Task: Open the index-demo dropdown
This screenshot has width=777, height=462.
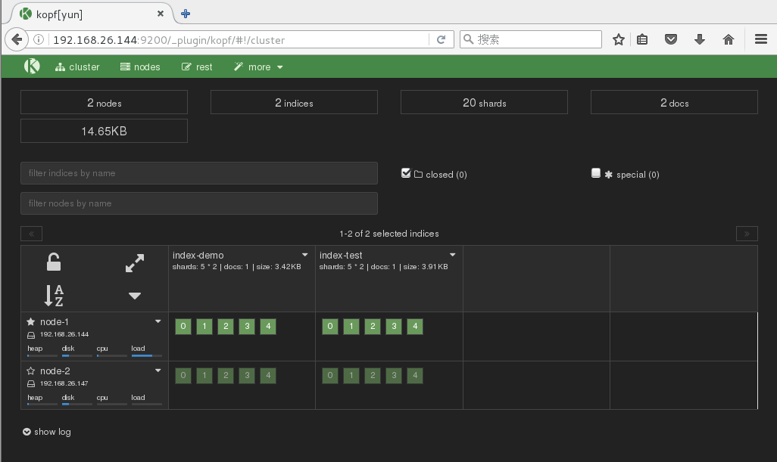Action: tap(305, 255)
